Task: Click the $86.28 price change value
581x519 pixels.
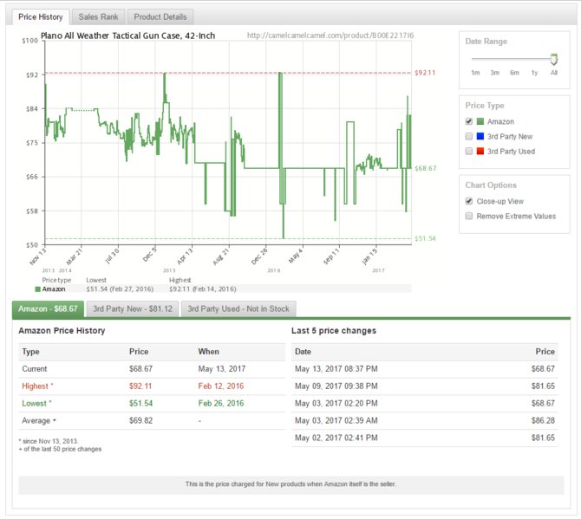Action: (543, 420)
